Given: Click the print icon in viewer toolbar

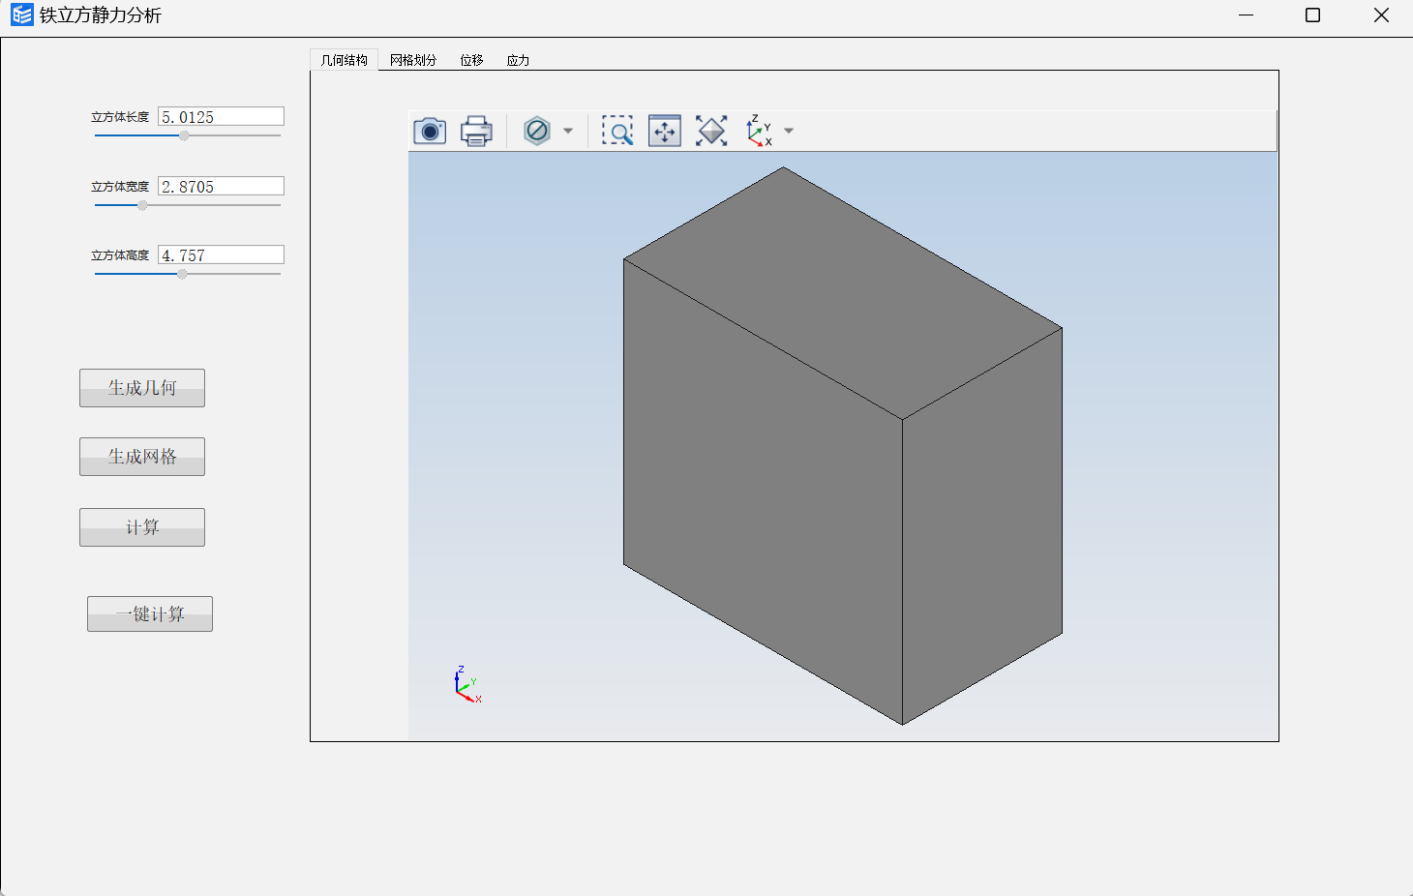Looking at the screenshot, I should tap(476, 131).
